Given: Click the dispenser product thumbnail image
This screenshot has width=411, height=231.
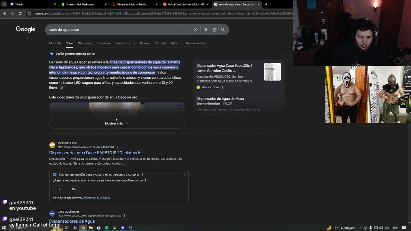Looking at the screenshot, I should 272,72.
